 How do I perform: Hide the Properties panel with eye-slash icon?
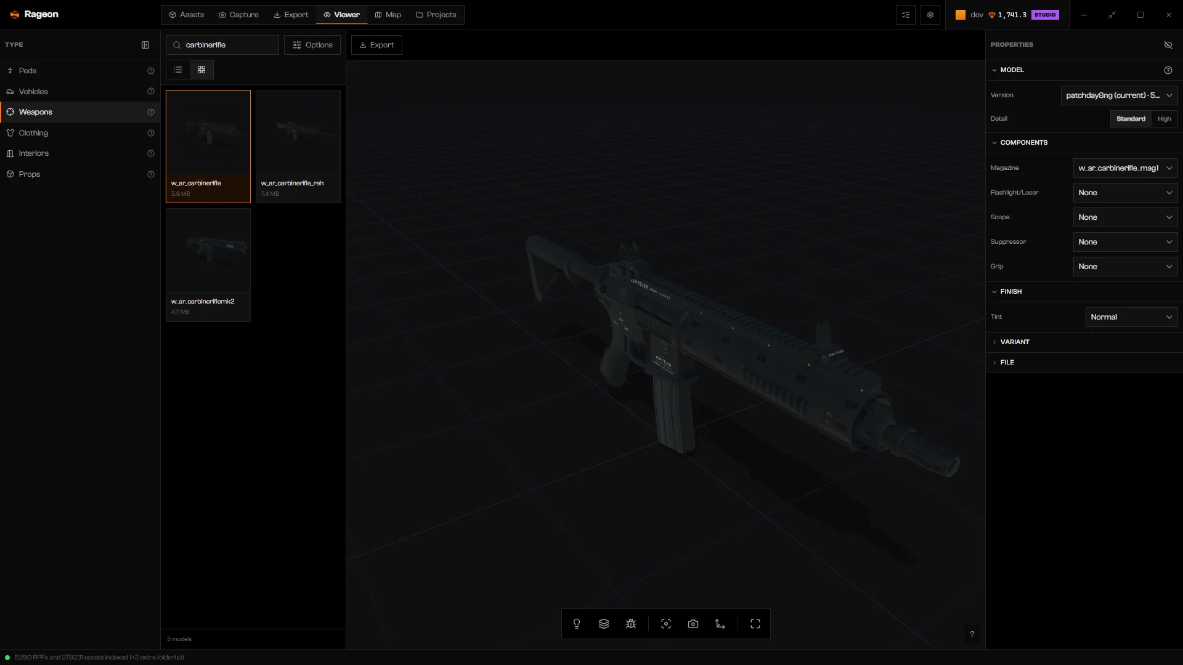pos(1168,45)
